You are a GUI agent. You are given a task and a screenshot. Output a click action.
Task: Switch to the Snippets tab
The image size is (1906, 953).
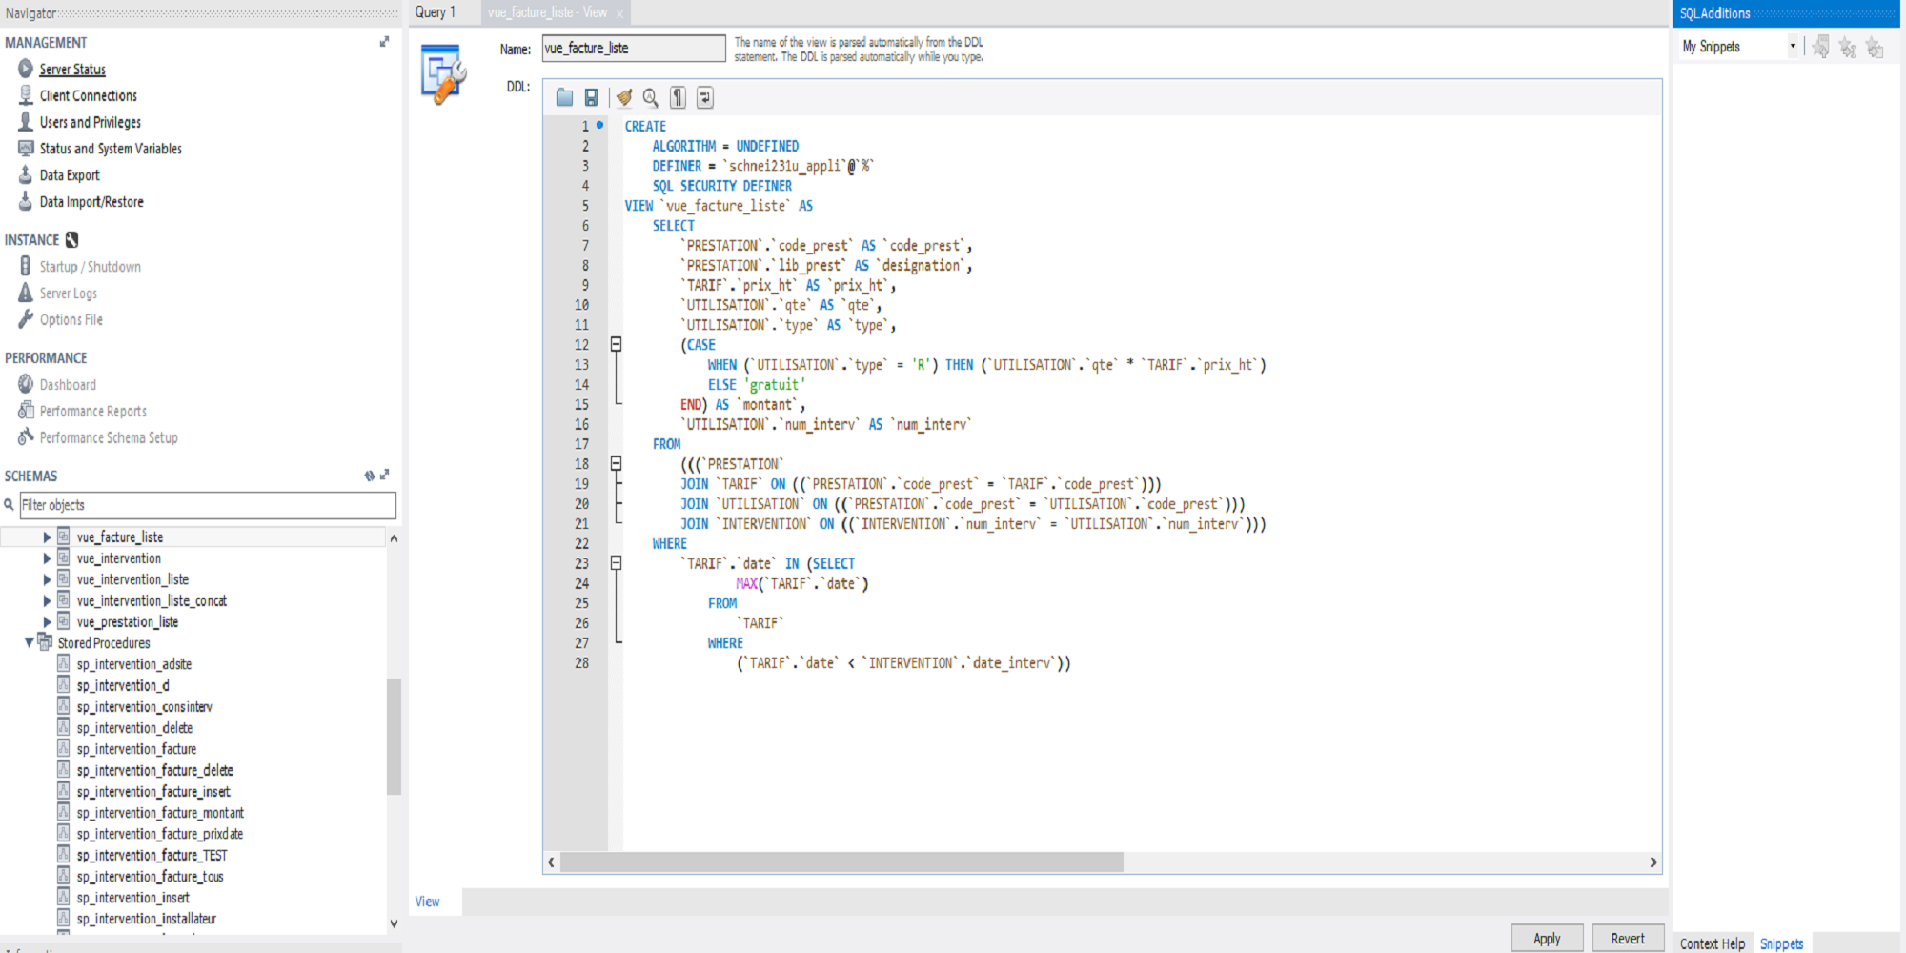[1781, 943]
